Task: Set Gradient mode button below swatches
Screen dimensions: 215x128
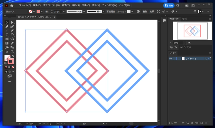Action: pos(9,67)
